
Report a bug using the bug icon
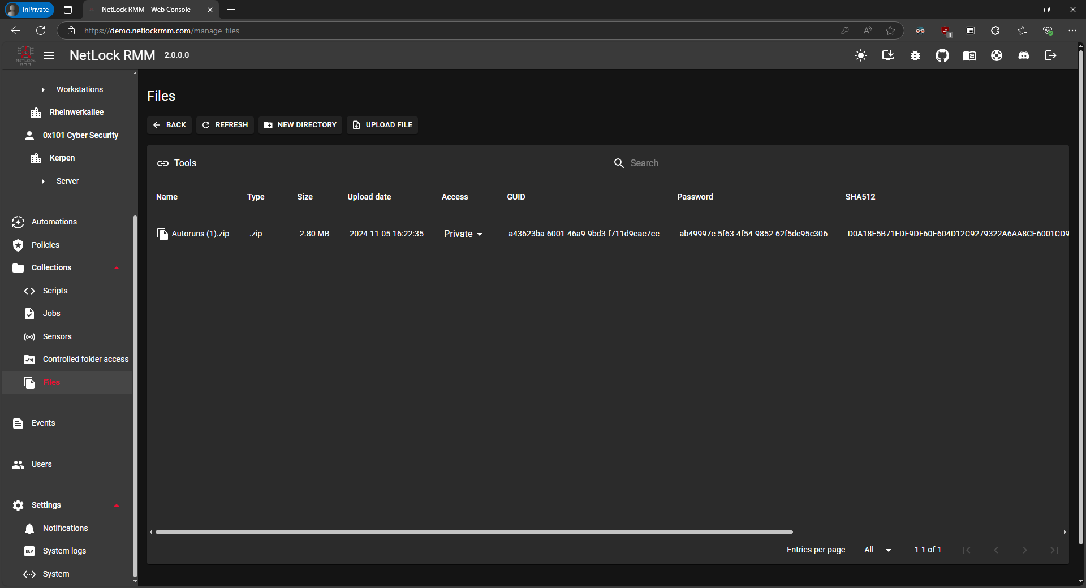(x=915, y=55)
